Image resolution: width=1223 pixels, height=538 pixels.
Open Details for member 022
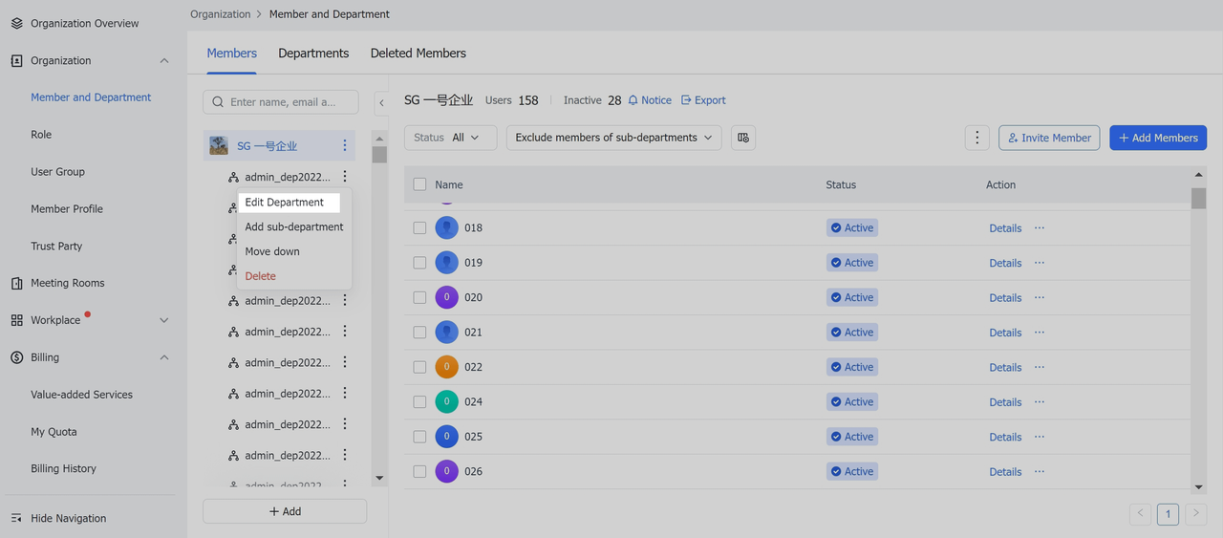point(1004,368)
